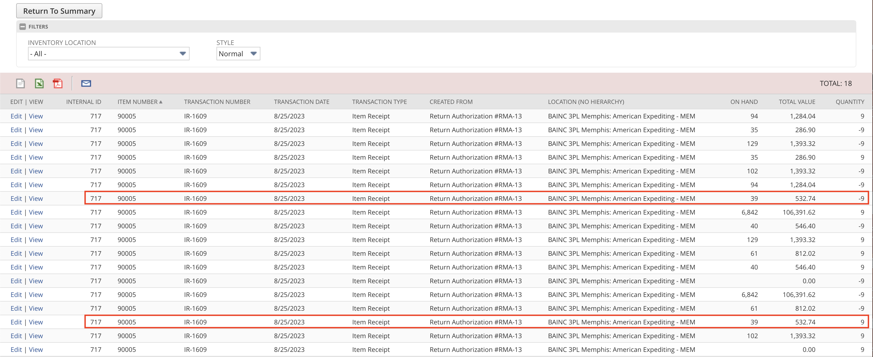Viewport: 873px width, 357px height.
Task: Email this report via the envelope icon
Action: click(86, 83)
